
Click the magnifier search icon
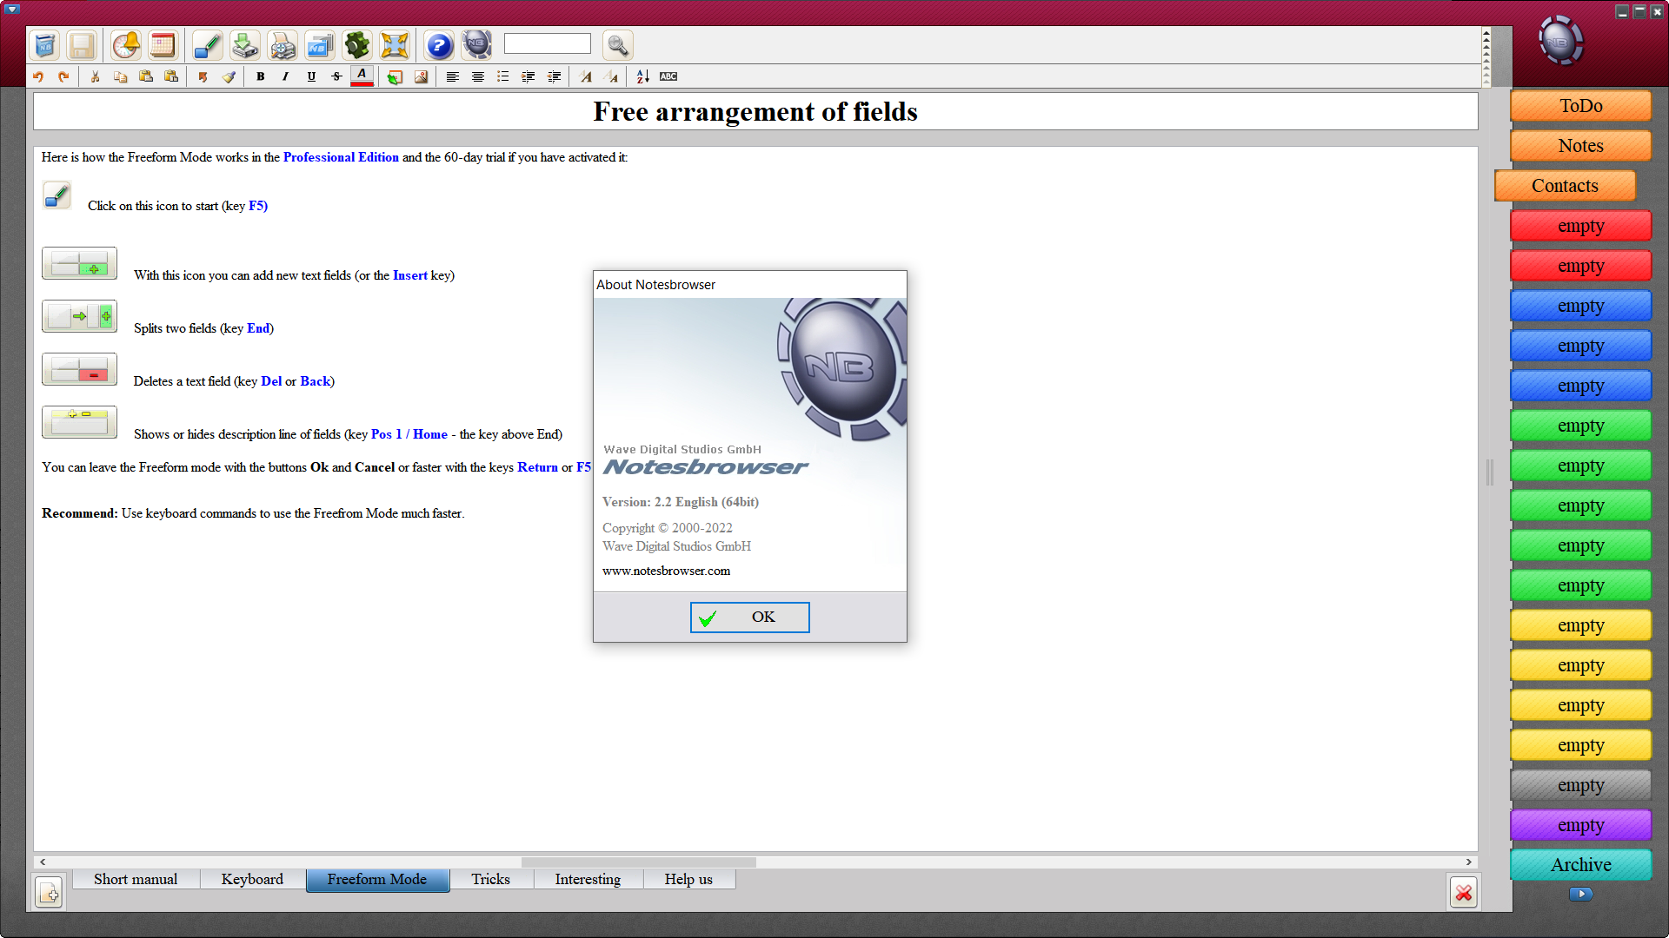coord(618,45)
